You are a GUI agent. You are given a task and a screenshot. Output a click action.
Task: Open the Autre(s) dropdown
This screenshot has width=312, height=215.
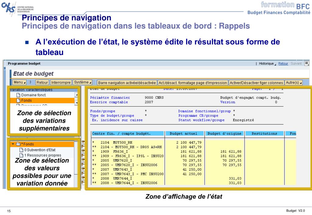[294, 82]
